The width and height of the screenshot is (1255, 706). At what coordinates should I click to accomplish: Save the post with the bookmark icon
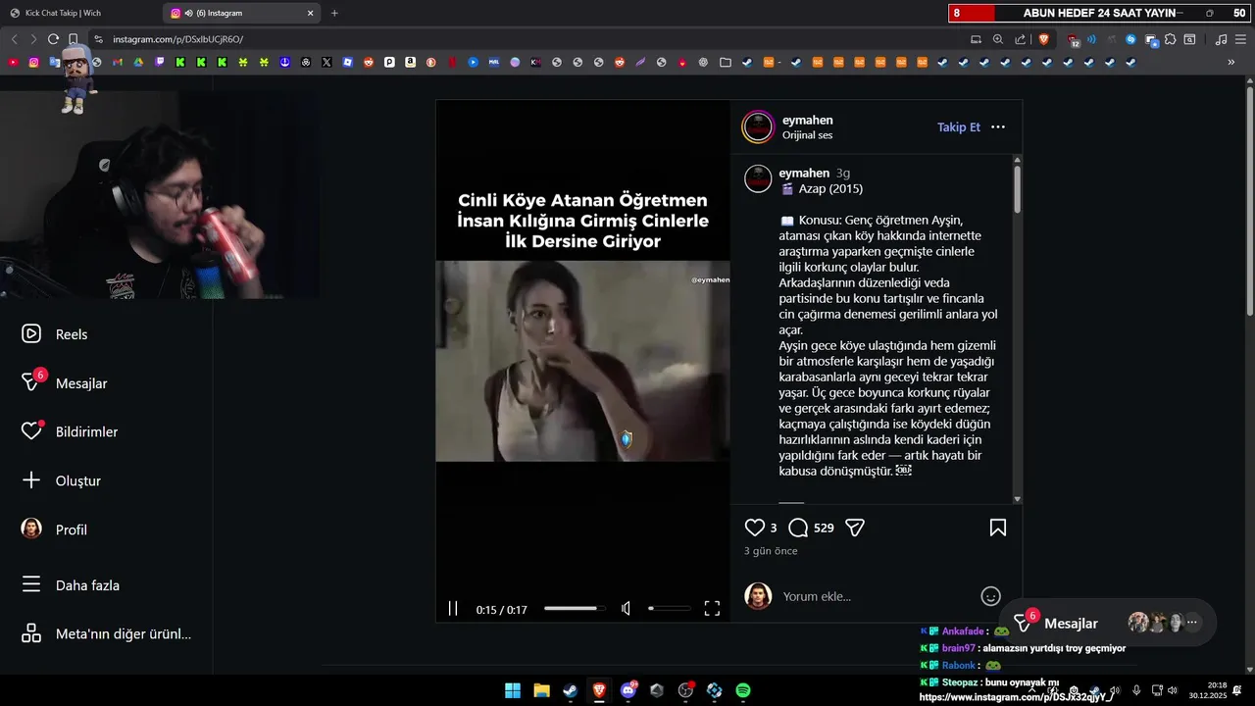coord(998,528)
